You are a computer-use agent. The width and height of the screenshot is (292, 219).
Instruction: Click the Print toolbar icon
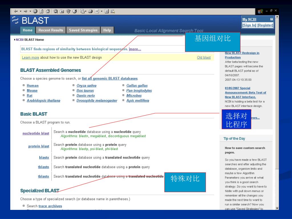pyautogui.click(x=90, y=11)
